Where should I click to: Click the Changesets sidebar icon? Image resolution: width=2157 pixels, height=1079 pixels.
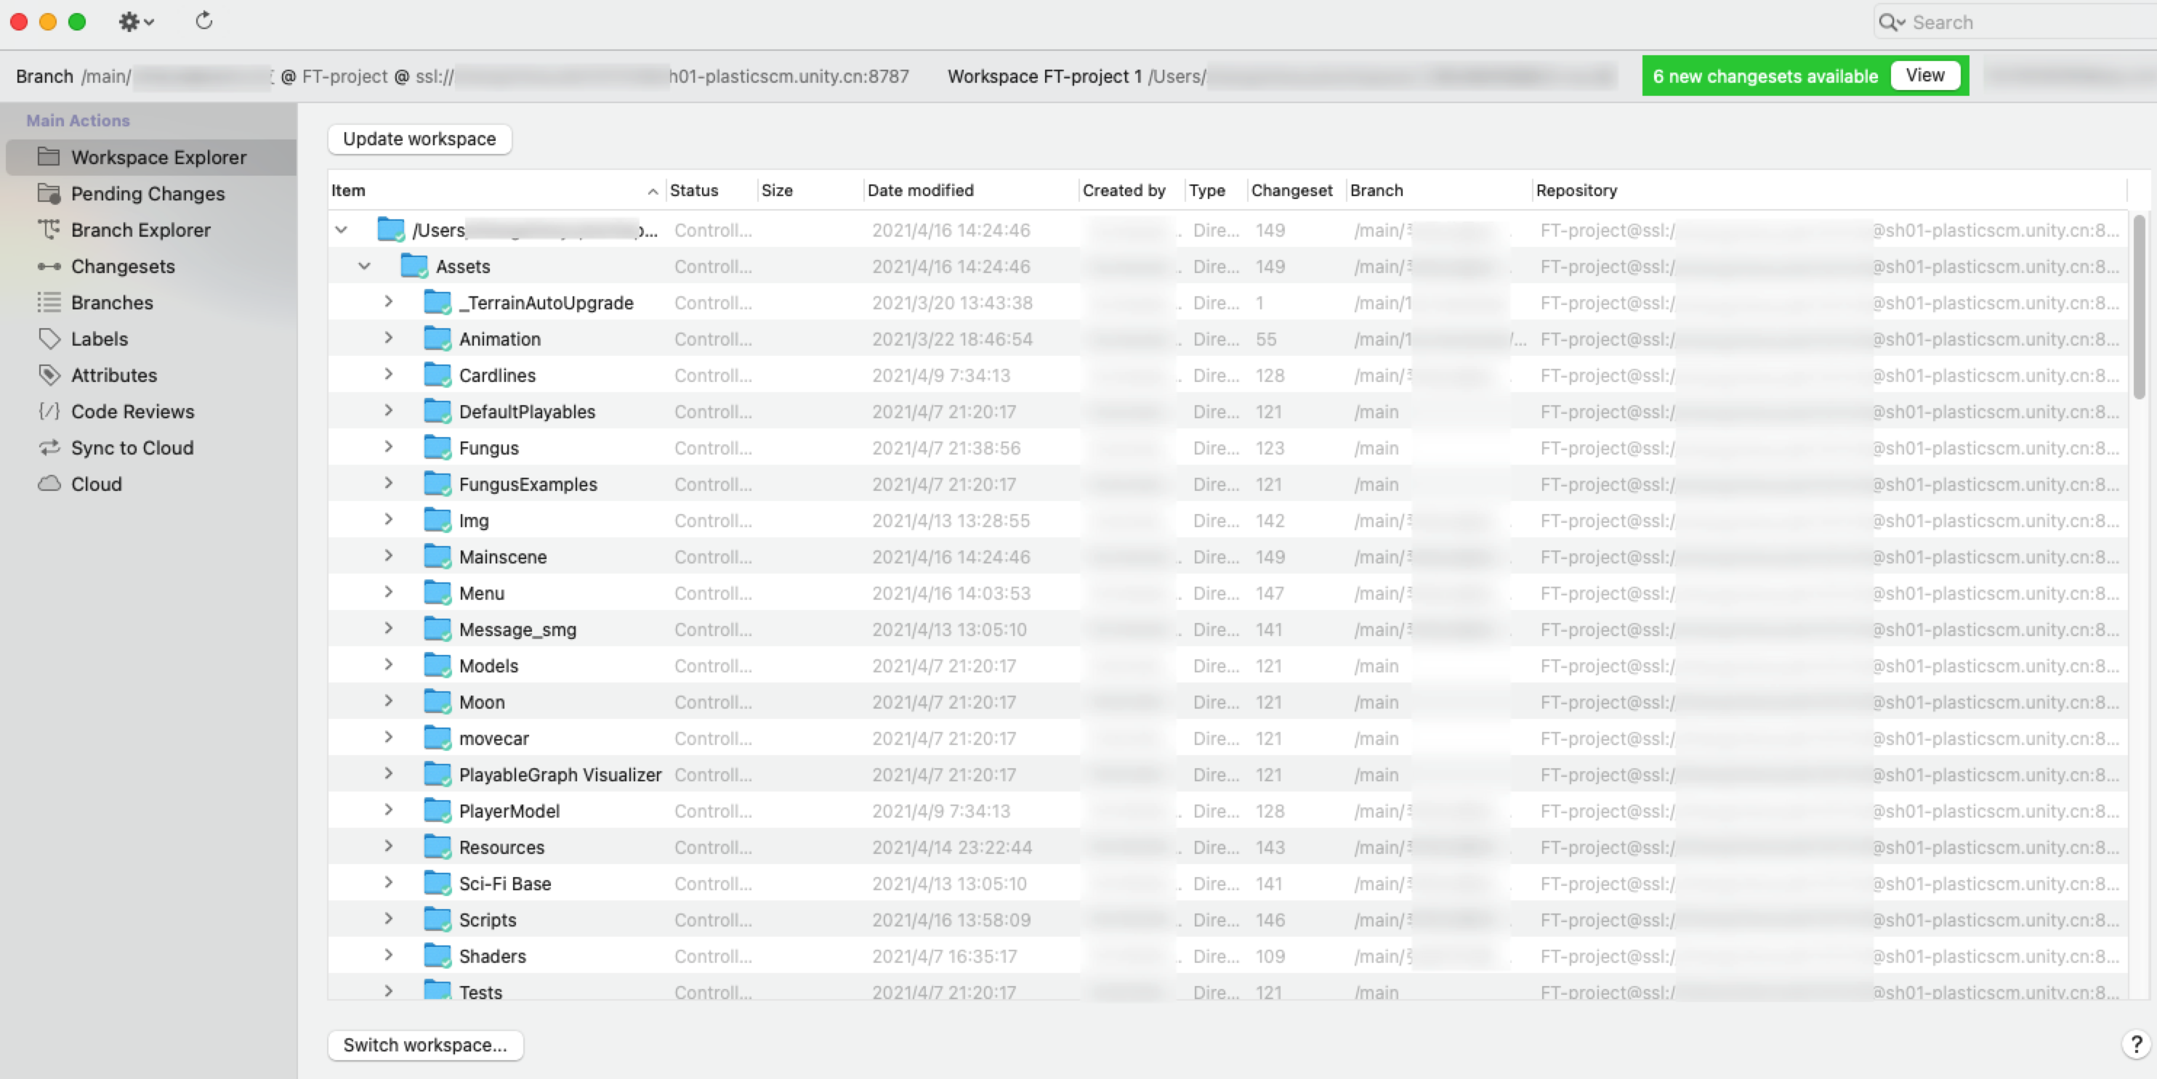point(49,266)
